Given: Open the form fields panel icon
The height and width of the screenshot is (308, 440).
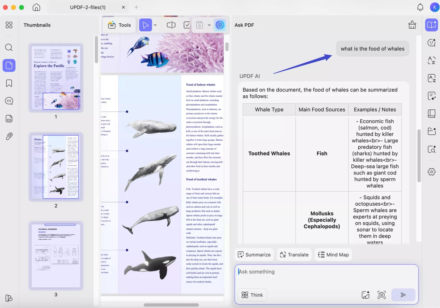Looking at the screenshot, I should point(9,119).
